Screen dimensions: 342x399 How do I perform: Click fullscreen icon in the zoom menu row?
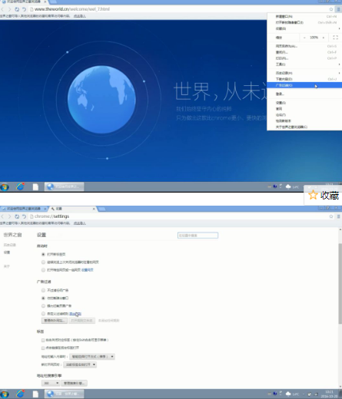tap(335, 38)
